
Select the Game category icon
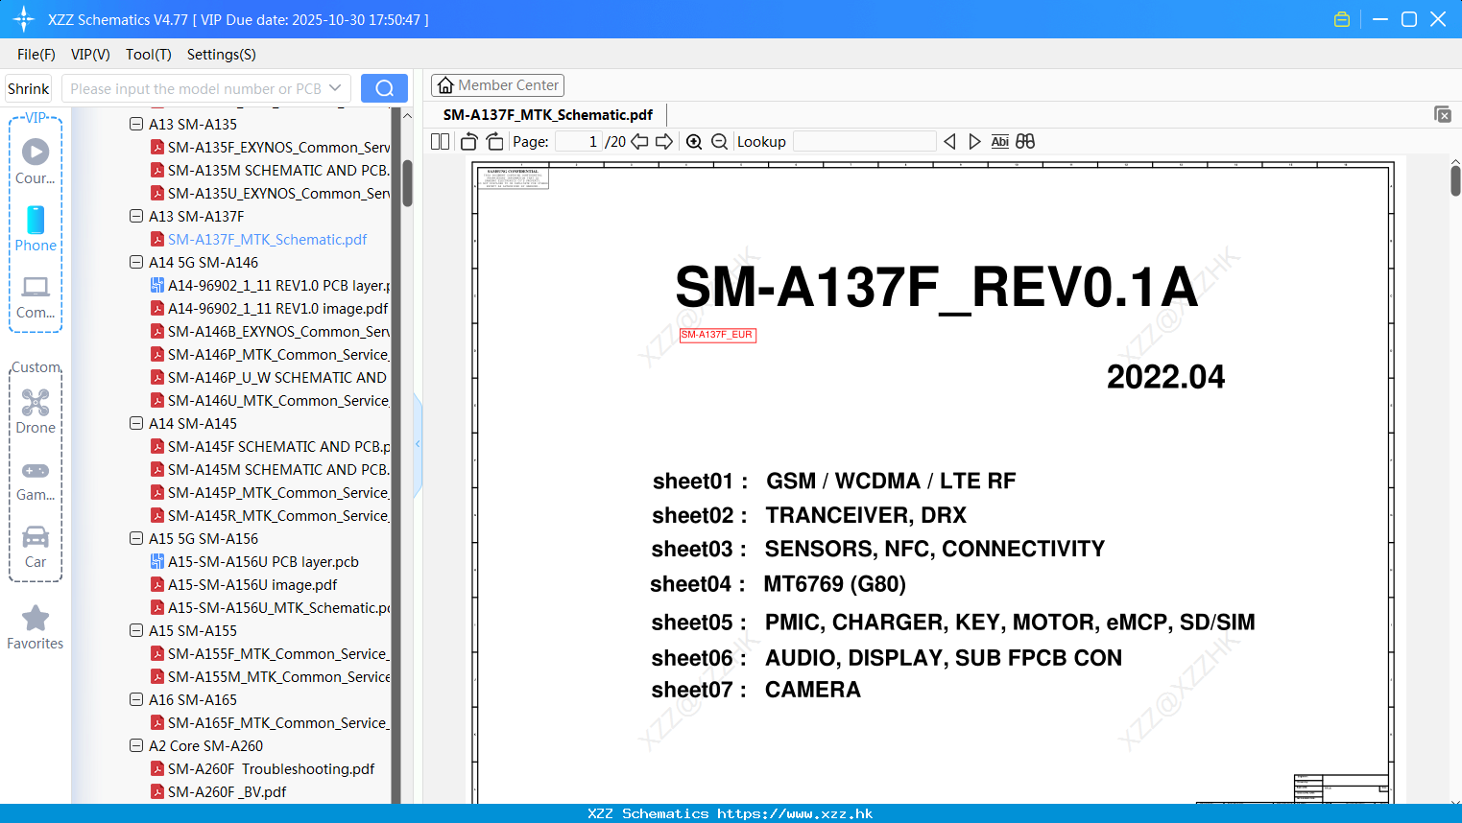click(36, 480)
